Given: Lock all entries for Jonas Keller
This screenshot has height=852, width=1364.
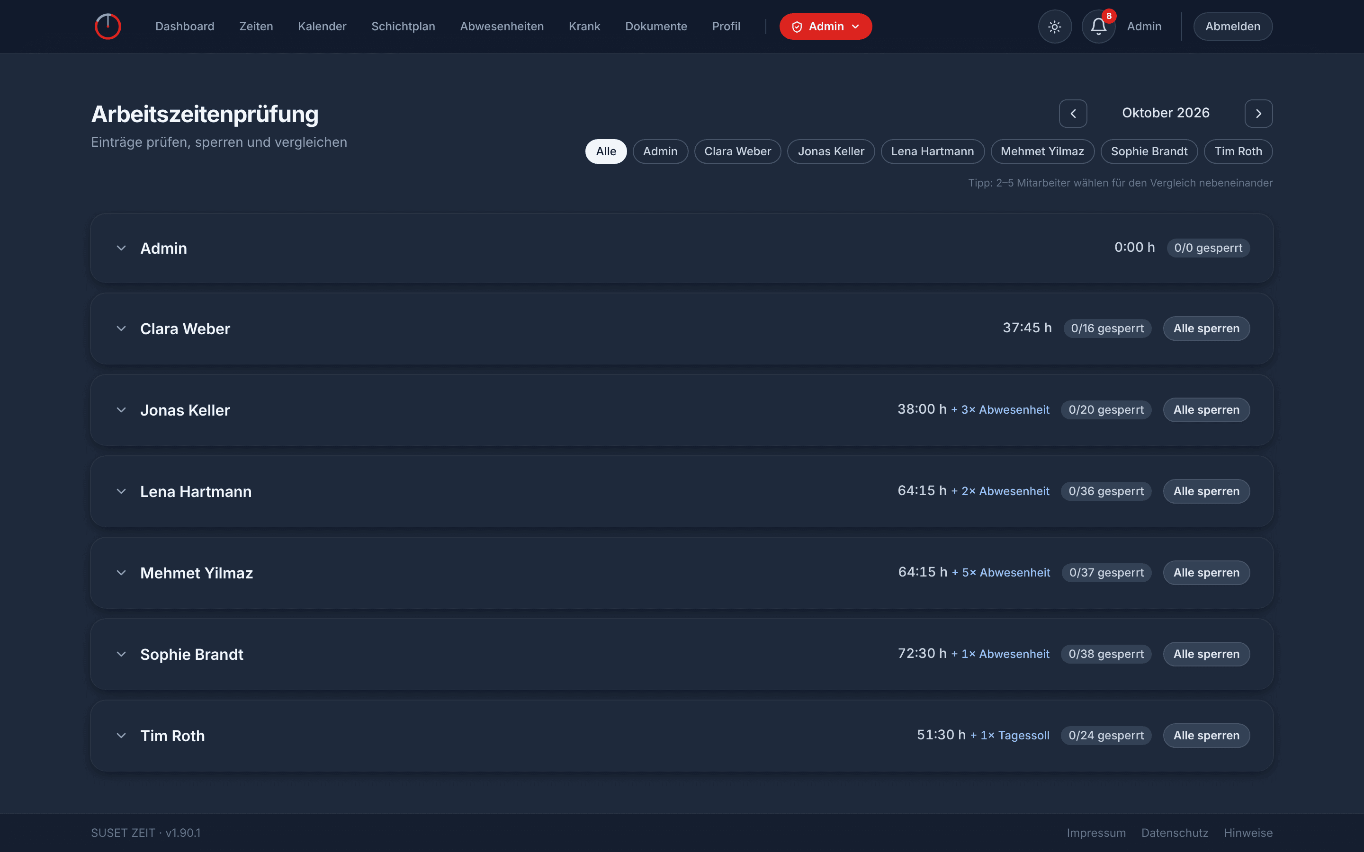Looking at the screenshot, I should click(1206, 410).
